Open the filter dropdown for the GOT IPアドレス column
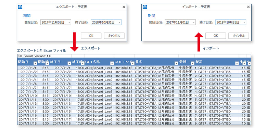Screen dimensions: 267x132 click(132, 63)
